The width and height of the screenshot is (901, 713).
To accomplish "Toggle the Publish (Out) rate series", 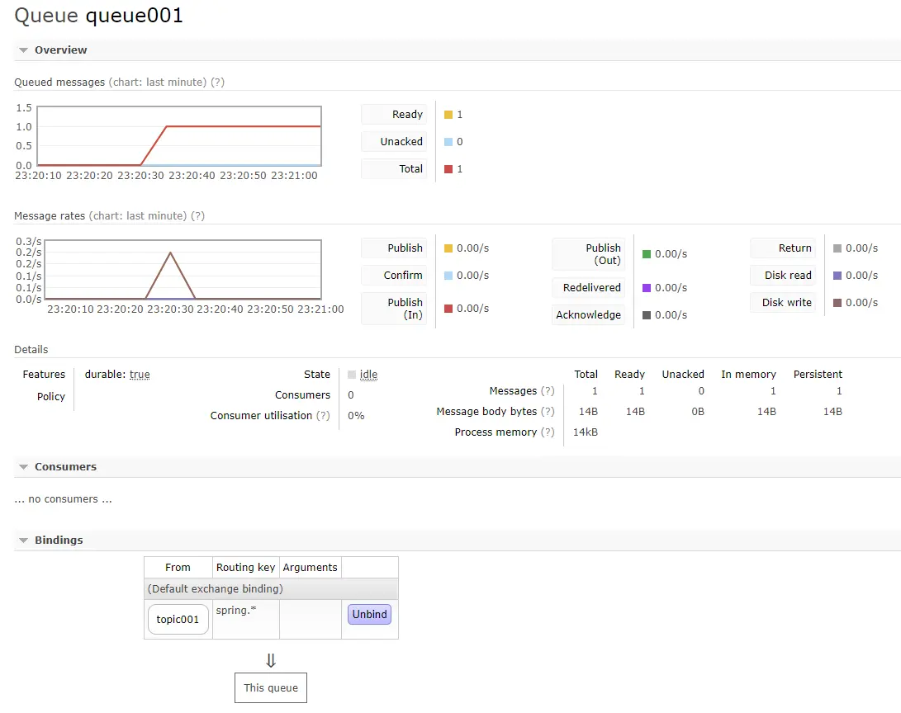I will tap(588, 253).
